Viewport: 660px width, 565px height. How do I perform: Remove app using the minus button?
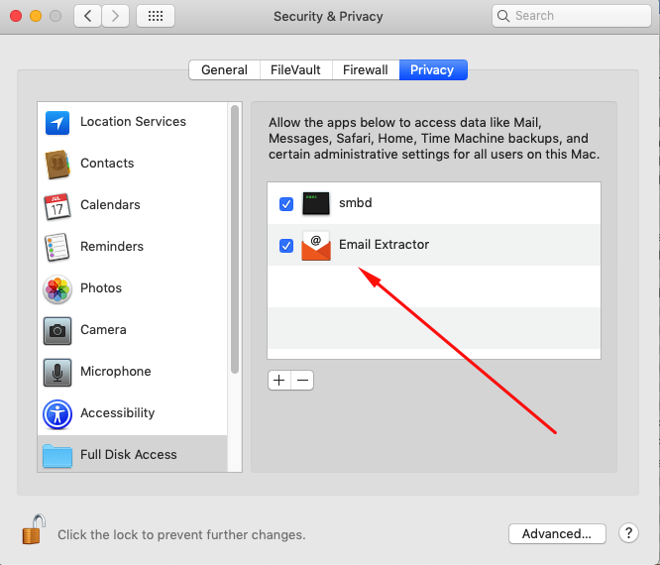click(x=302, y=380)
